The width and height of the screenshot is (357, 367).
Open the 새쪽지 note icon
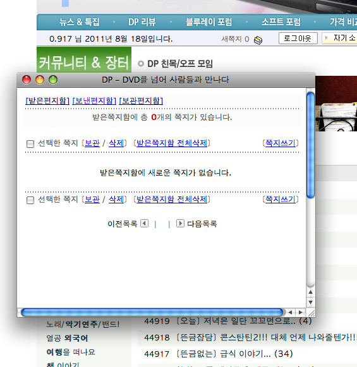point(258,40)
